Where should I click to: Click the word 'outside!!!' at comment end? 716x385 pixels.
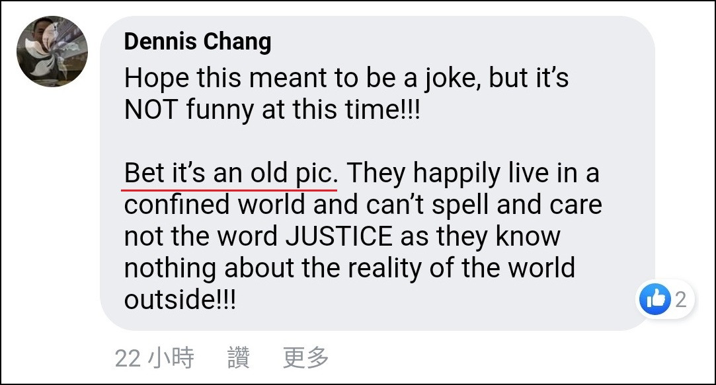click(x=180, y=300)
